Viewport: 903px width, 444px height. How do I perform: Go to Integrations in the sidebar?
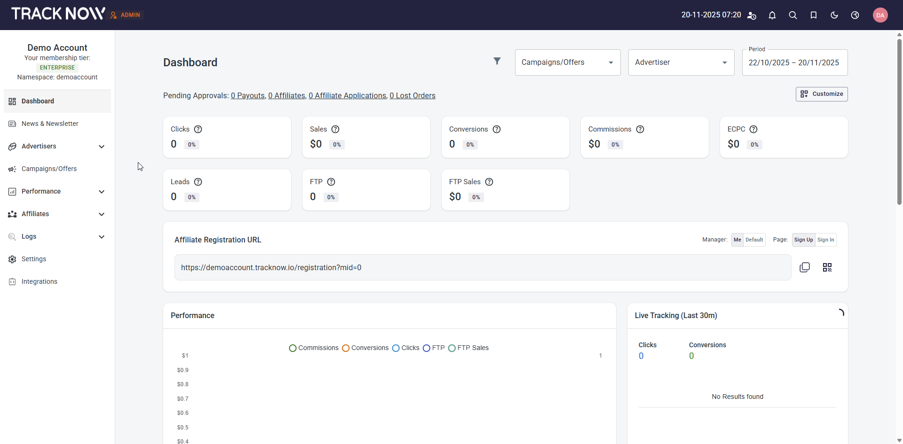(40, 281)
